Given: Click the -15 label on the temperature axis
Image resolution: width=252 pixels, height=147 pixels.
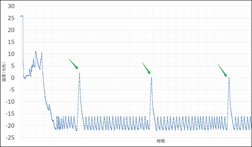Looking at the screenshot, I should [10, 114].
